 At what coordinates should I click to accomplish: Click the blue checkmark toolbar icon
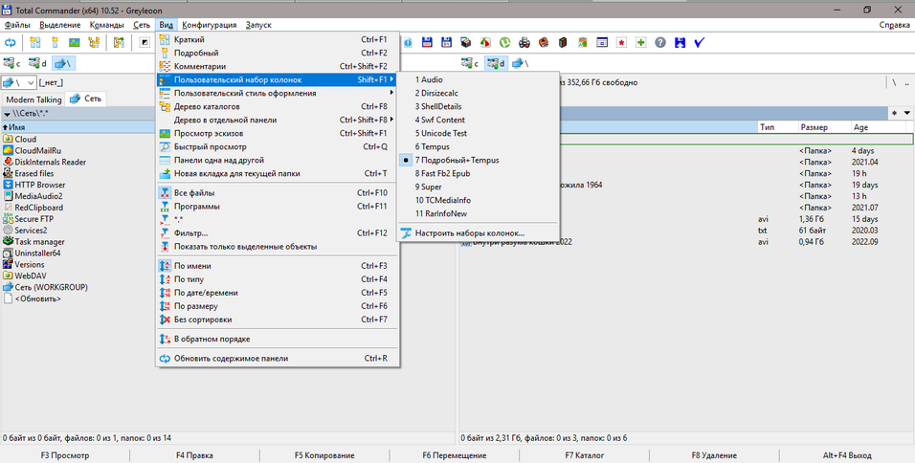tap(699, 42)
